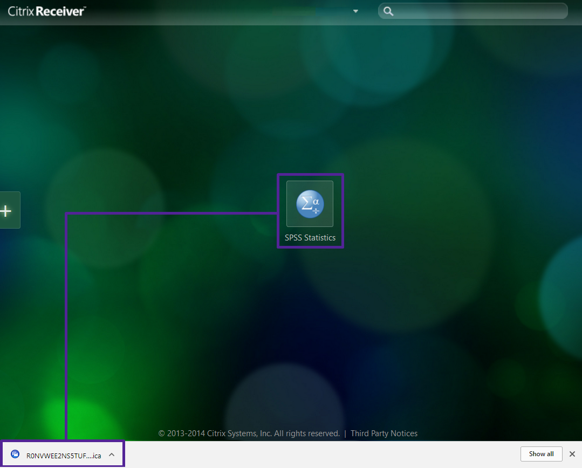Click the Citrix copyright notice text
This screenshot has width=582, height=468.
(x=249, y=433)
